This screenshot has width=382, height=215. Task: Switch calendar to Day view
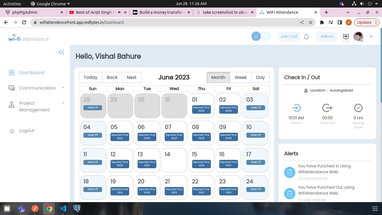[260, 78]
